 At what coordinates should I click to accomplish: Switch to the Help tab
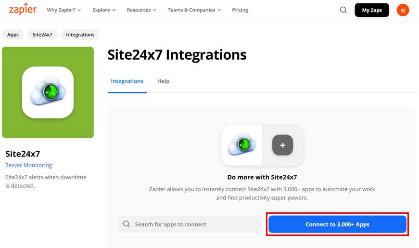(x=163, y=81)
